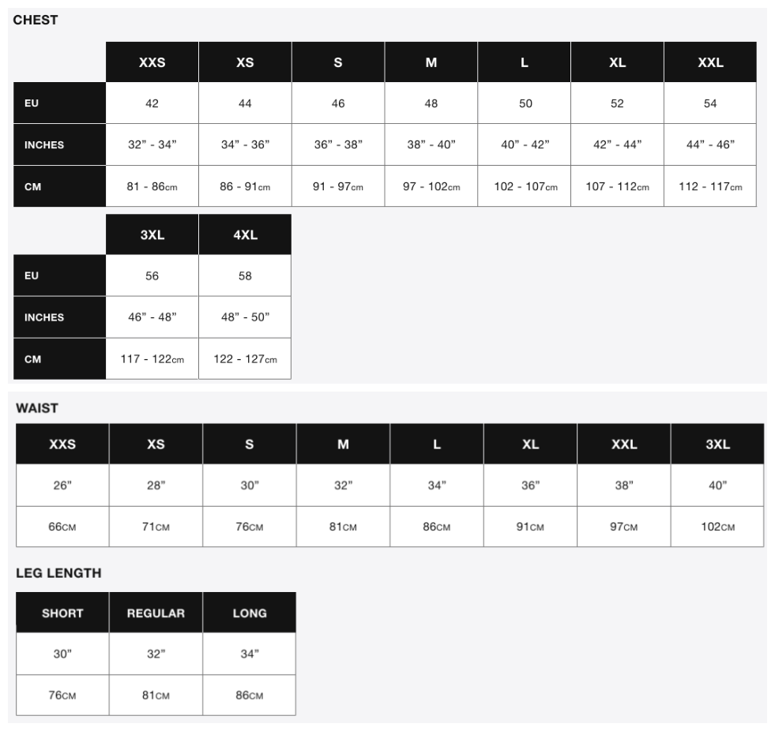Click the 3XL header in the waist table

pos(717,444)
